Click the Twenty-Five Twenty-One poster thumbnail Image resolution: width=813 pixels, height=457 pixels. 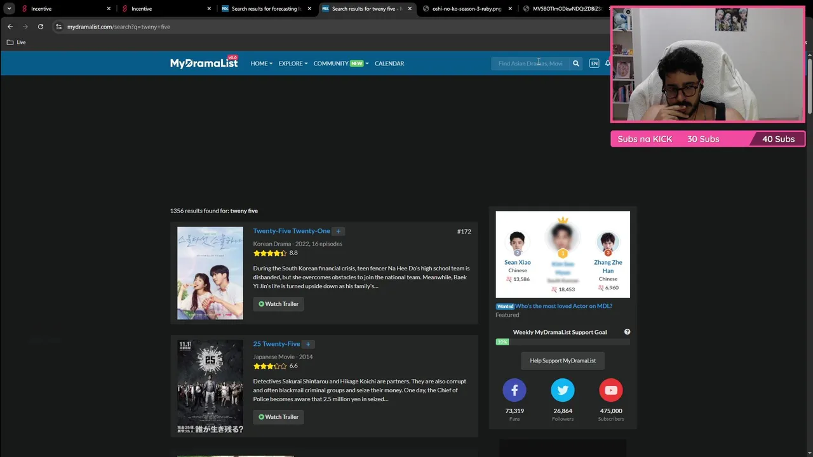pyautogui.click(x=210, y=273)
